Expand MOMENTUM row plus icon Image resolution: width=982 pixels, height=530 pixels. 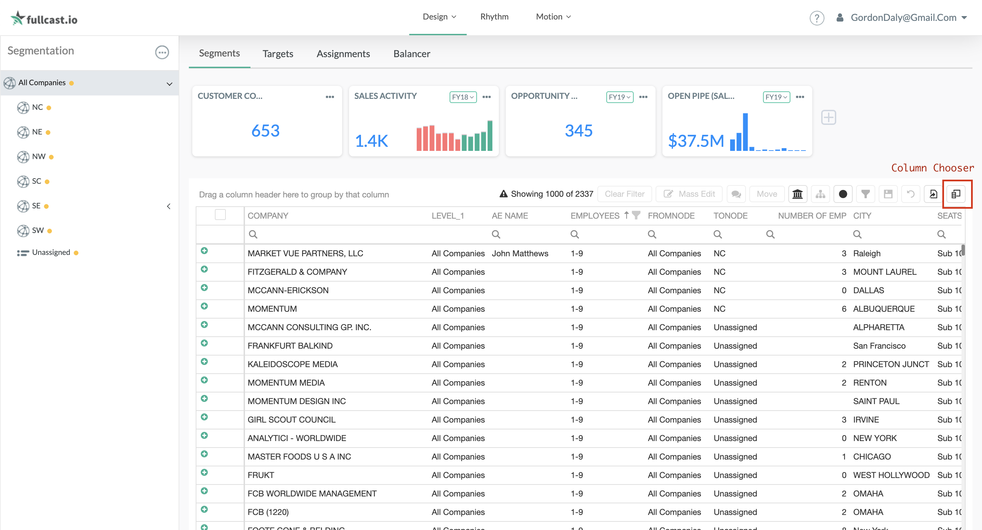point(204,306)
